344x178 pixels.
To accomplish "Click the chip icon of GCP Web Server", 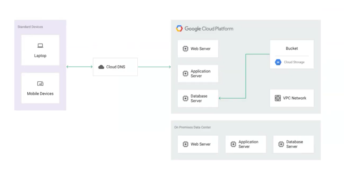I will [185, 49].
